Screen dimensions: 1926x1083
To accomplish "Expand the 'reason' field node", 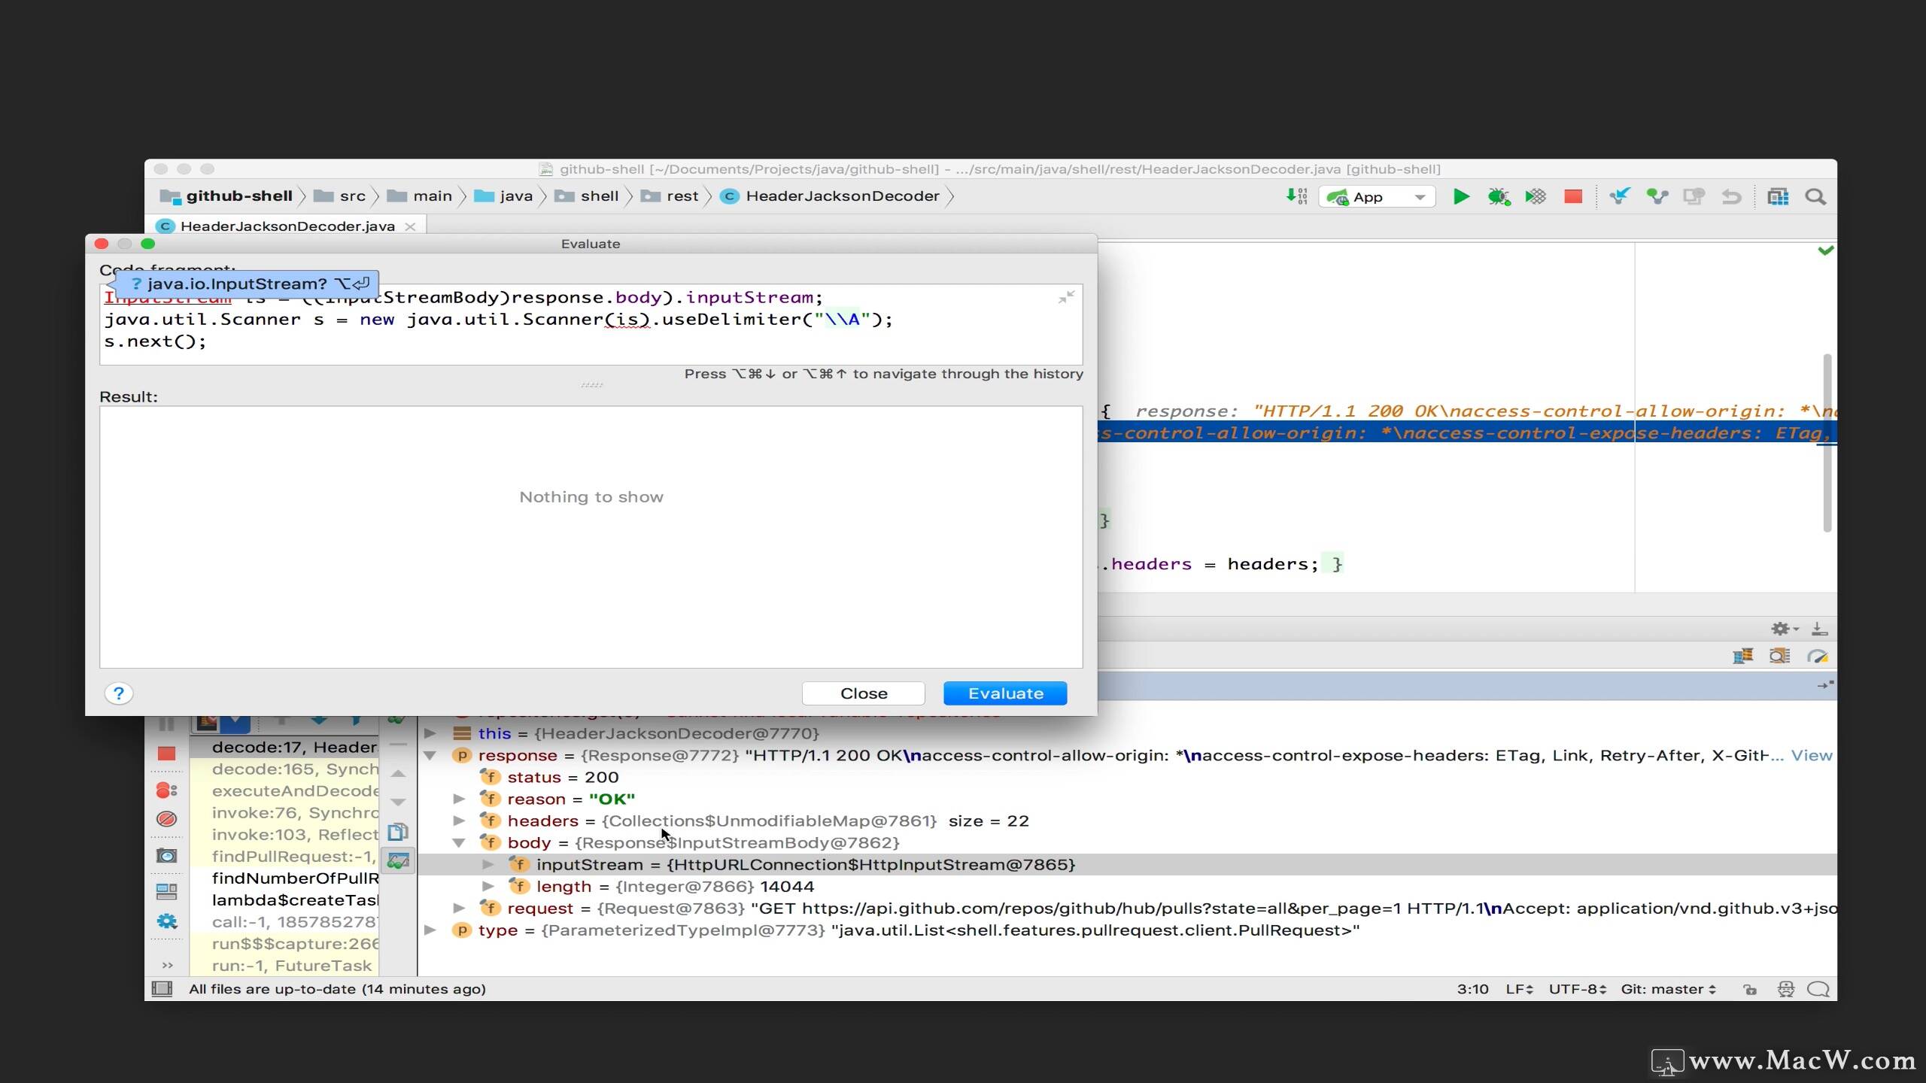I will [x=459, y=799].
